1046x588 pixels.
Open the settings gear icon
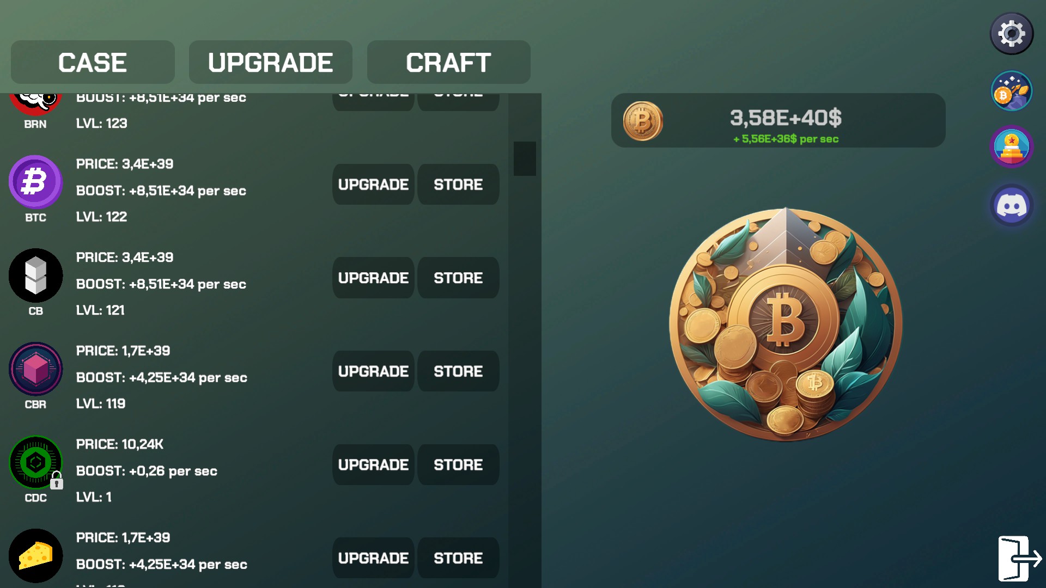coord(1012,34)
